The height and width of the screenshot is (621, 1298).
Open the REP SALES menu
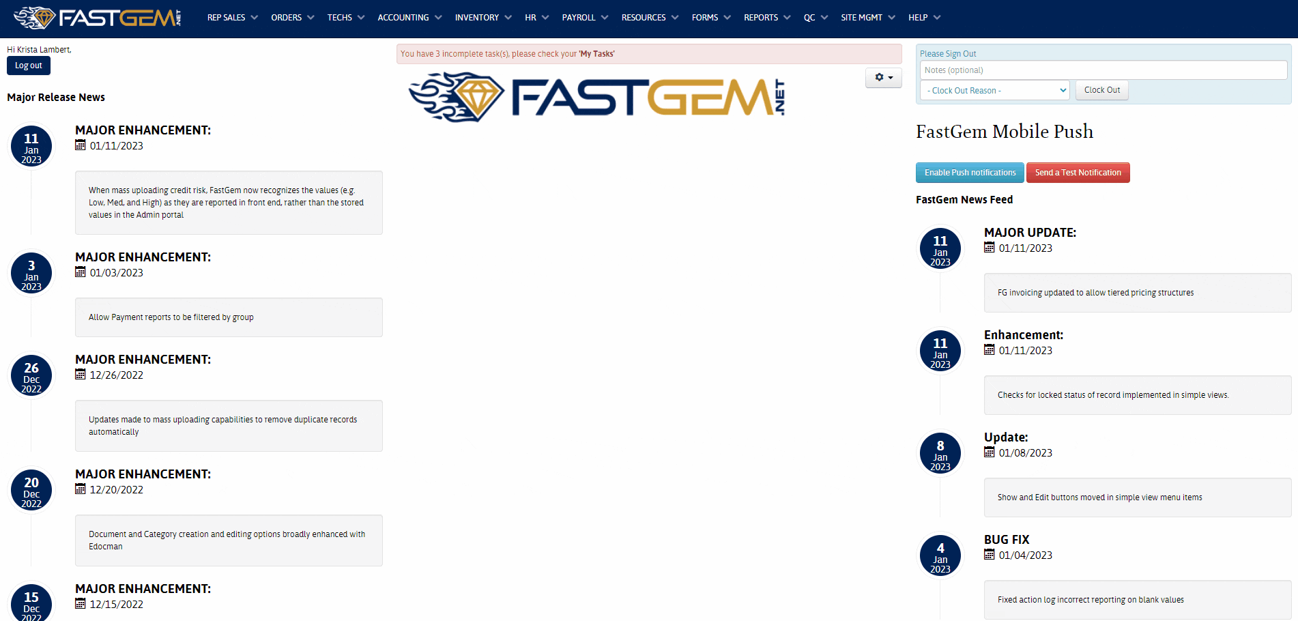[233, 18]
